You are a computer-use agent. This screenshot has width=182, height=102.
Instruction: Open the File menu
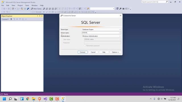click(3, 5)
